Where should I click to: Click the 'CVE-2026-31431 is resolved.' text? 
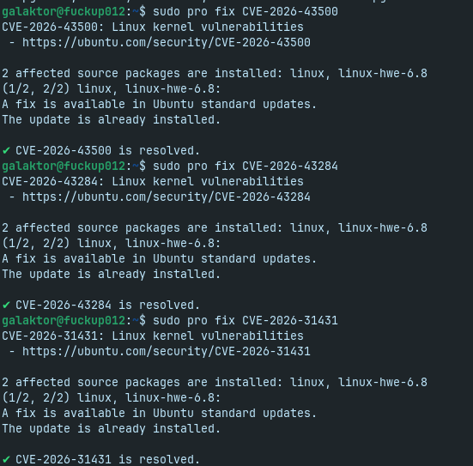pos(107,459)
